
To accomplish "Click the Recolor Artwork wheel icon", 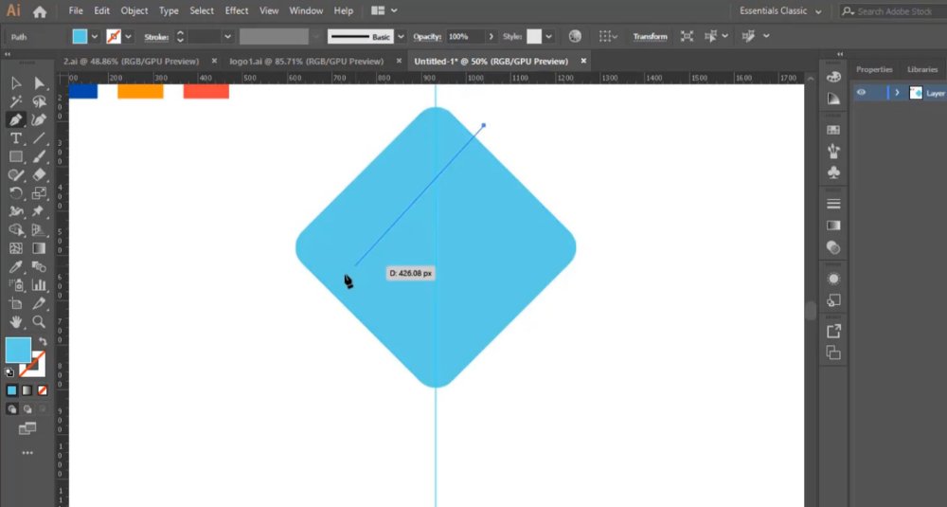I will click(575, 36).
